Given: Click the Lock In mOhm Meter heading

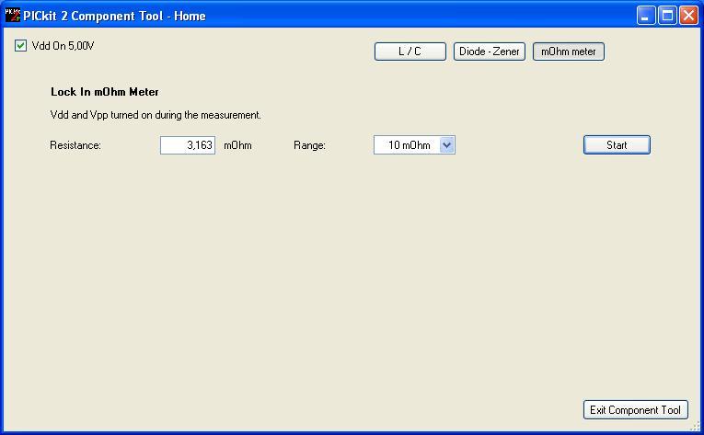Looking at the screenshot, I should 105,92.
